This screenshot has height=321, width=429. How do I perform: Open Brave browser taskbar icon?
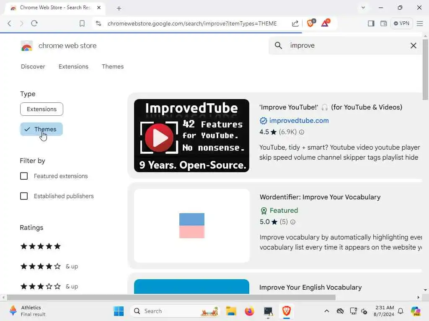[286, 311]
